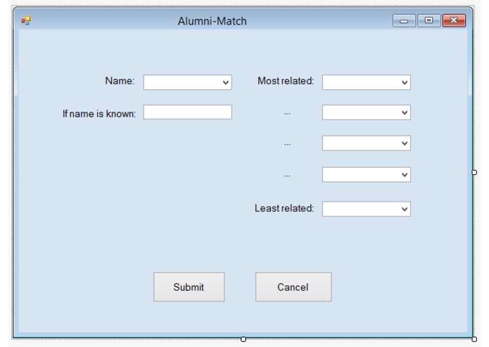This screenshot has width=489, height=347.
Task: Click the right-edge form resize handle
Action: [x=474, y=172]
